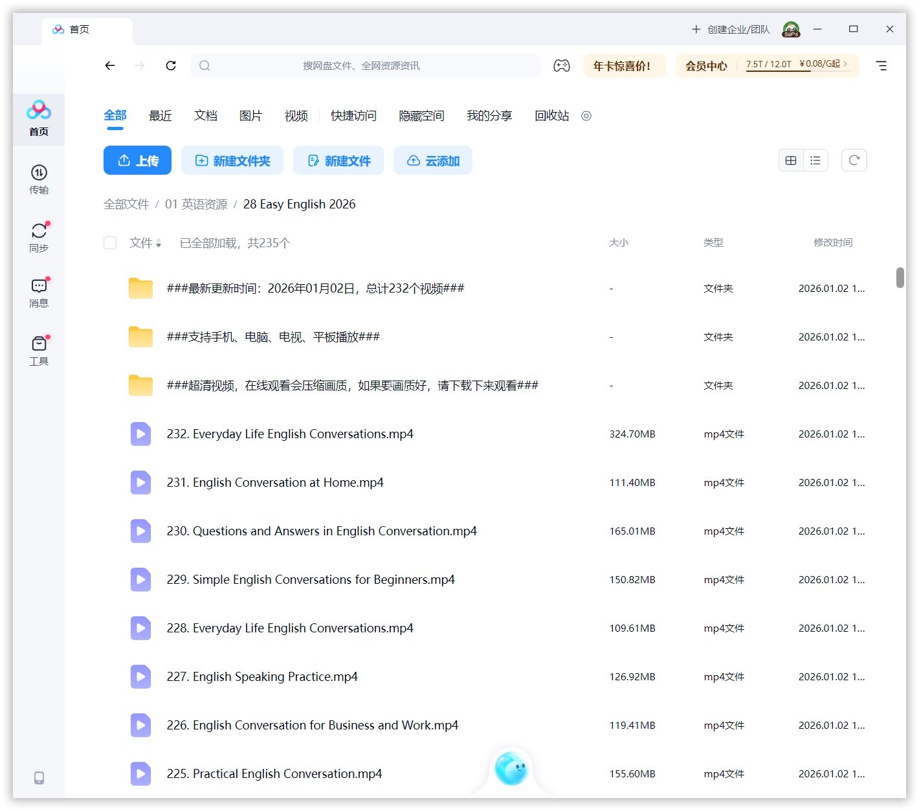Open the hamburger menu at top right

881,65
